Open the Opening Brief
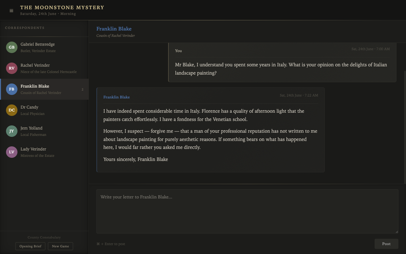This screenshot has width=406, height=254. pos(30,246)
